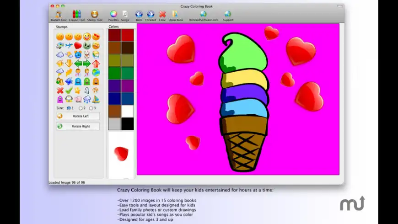
Task: Click the Open Book toolbar icon
Action: pyautogui.click(x=176, y=14)
